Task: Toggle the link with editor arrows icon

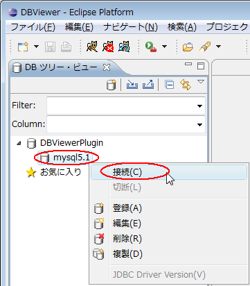Action: point(186,85)
